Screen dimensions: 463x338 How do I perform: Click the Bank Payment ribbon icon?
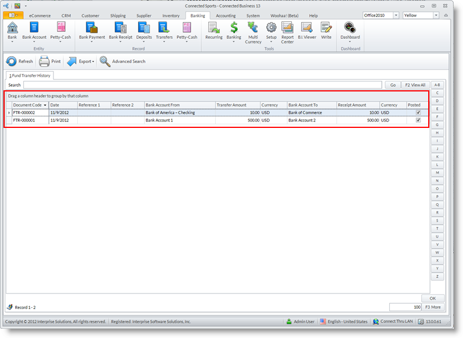[x=92, y=27]
